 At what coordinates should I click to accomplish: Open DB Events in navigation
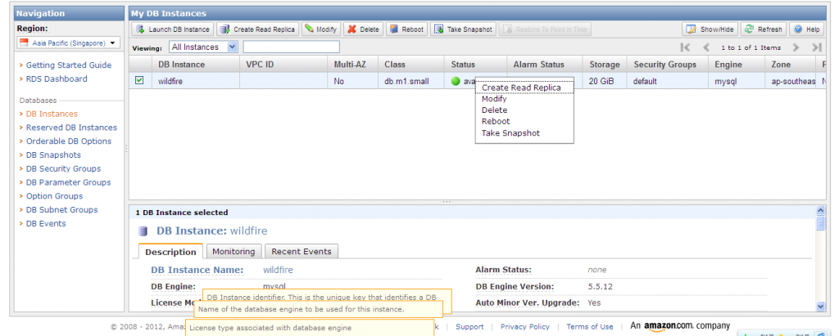coord(46,223)
